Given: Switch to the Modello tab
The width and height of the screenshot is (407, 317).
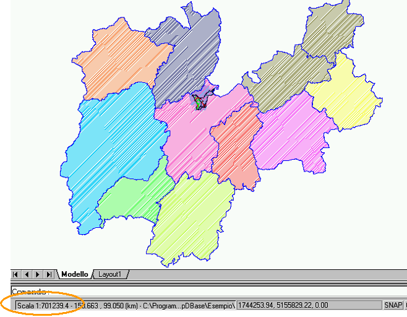Looking at the screenshot, I should pyautogui.click(x=74, y=274).
